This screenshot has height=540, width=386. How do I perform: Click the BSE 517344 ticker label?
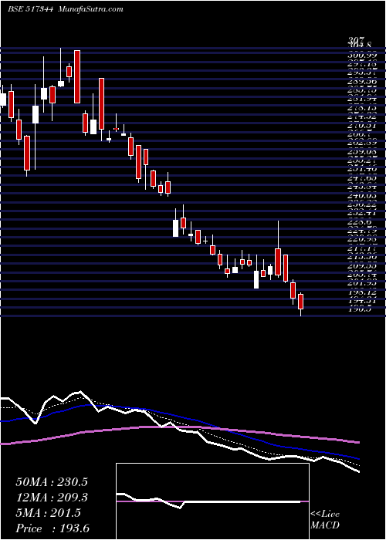click(x=30, y=9)
